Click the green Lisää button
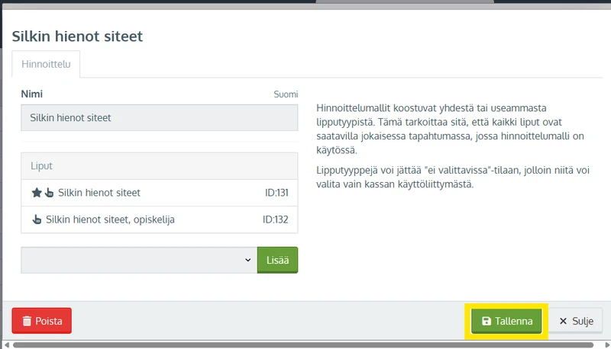Viewport: 611px width, 349px height. 277,260
